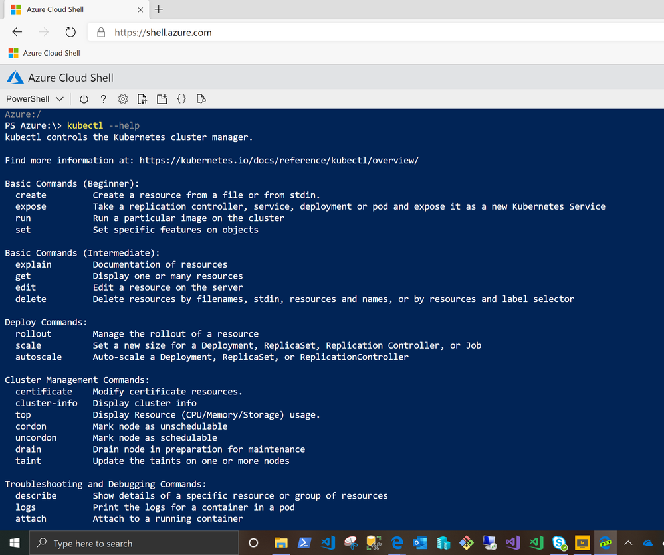Screen dimensions: 664x555
Task: Show hidden system tray icons
Action: point(628,543)
